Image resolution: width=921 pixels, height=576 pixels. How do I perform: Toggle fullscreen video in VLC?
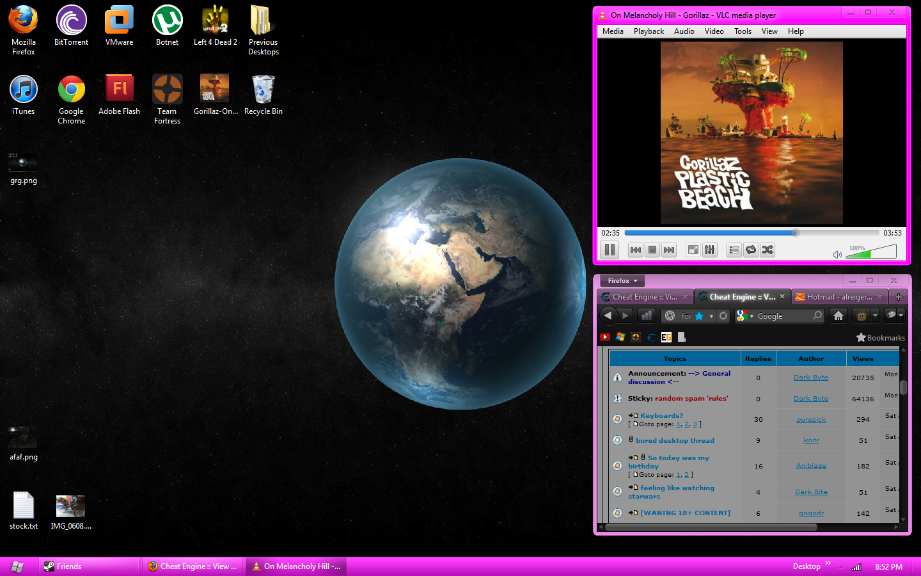(693, 250)
